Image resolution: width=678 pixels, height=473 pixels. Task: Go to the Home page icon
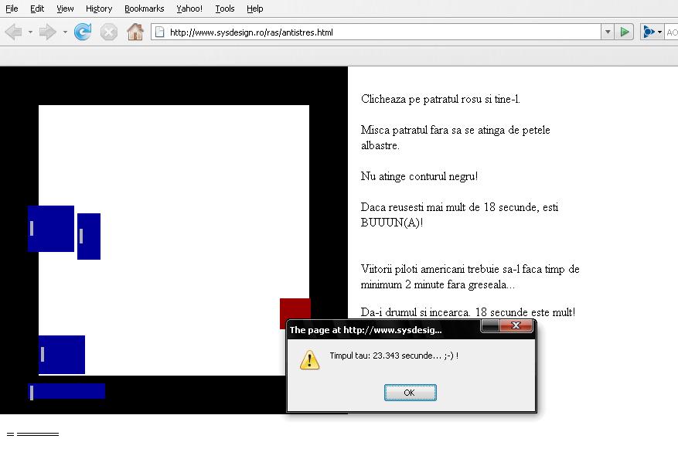[x=135, y=32]
